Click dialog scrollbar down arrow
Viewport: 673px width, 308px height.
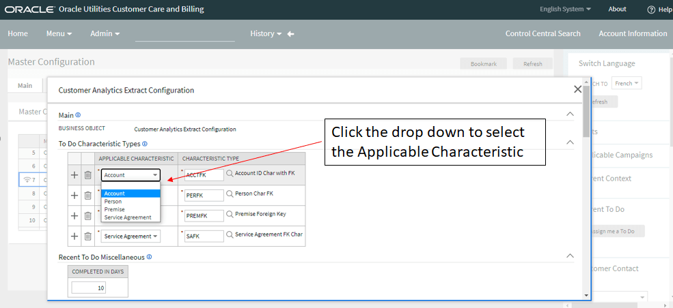tap(586, 295)
